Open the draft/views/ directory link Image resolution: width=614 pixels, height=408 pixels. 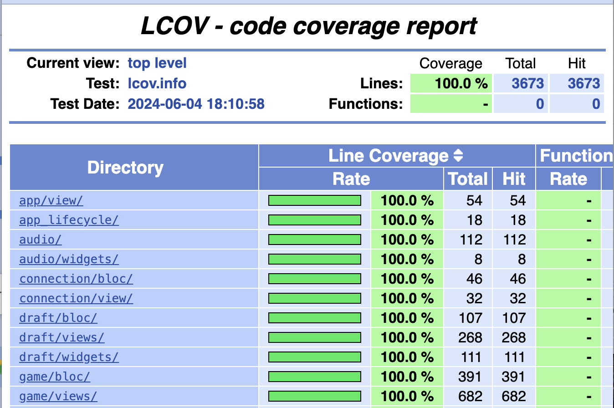coord(62,337)
